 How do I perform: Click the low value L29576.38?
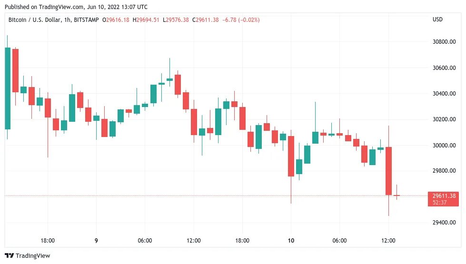pos(176,20)
